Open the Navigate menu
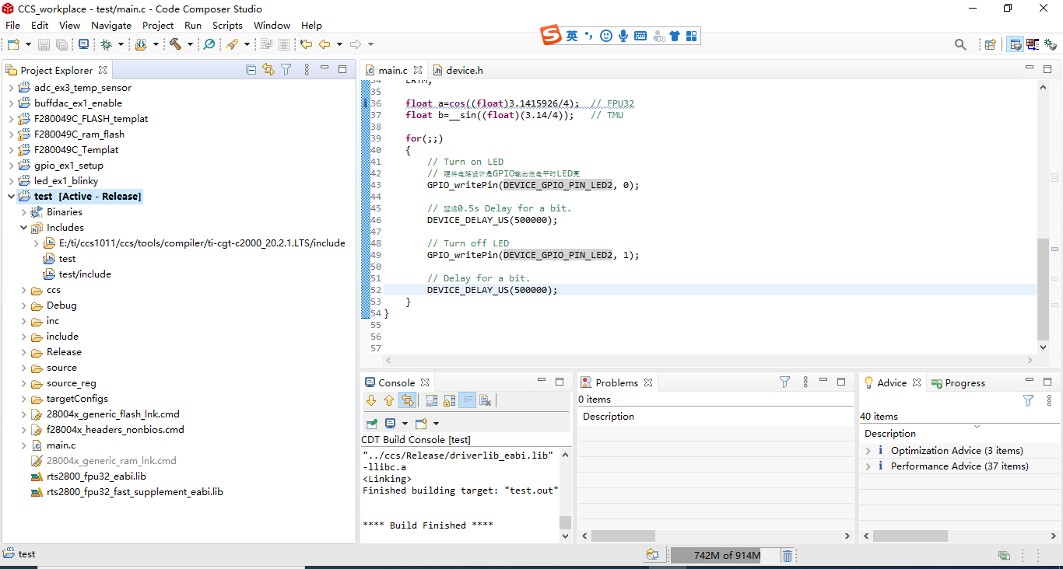The height and width of the screenshot is (569, 1063). pyautogui.click(x=111, y=25)
